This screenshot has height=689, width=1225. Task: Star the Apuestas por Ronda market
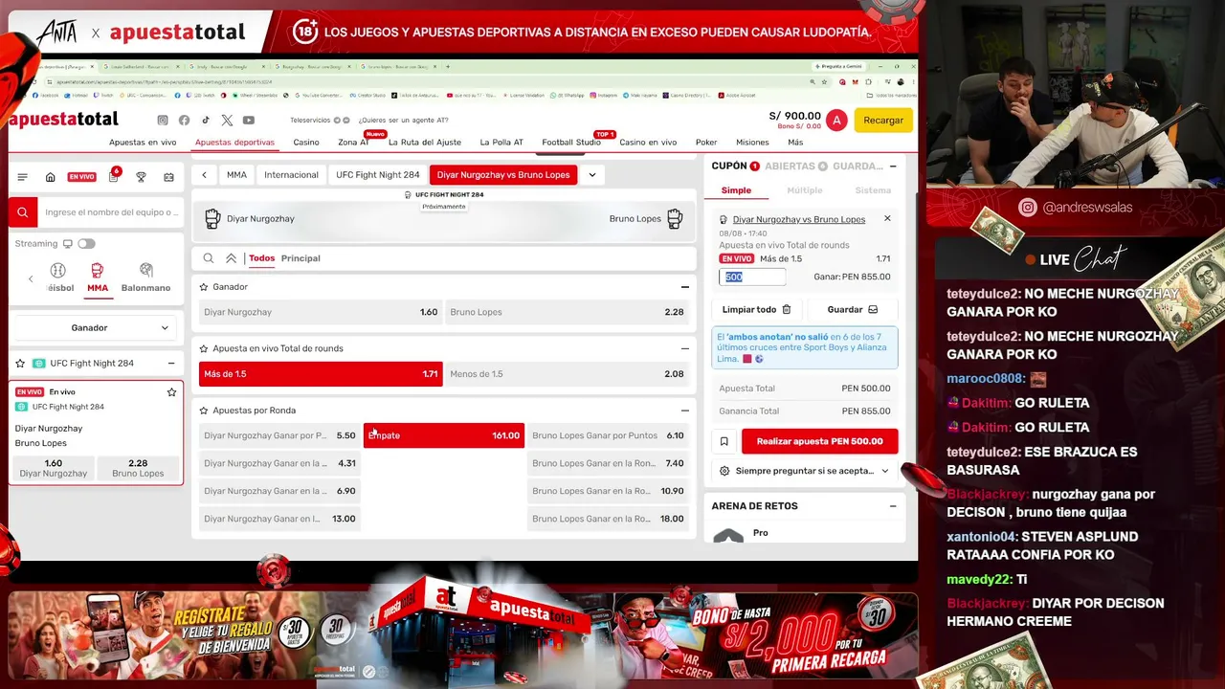point(204,411)
